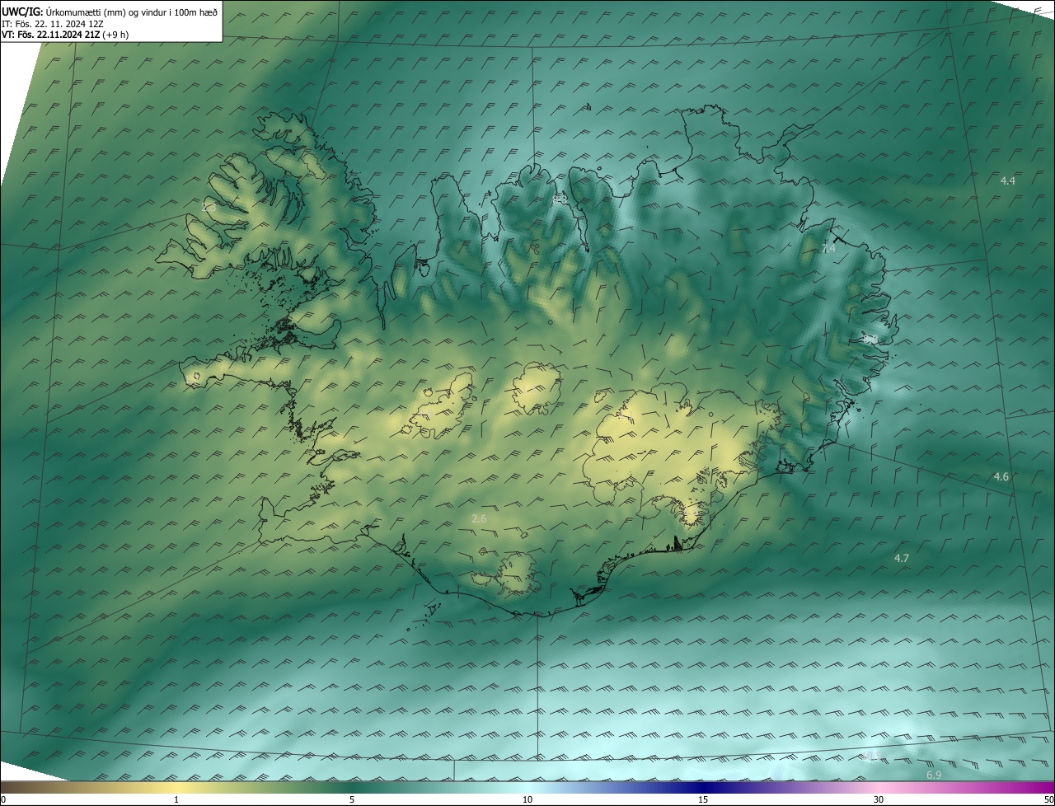This screenshot has width=1055, height=806.
Task: Click the "30" tick label on the color scale
Action: point(879,800)
